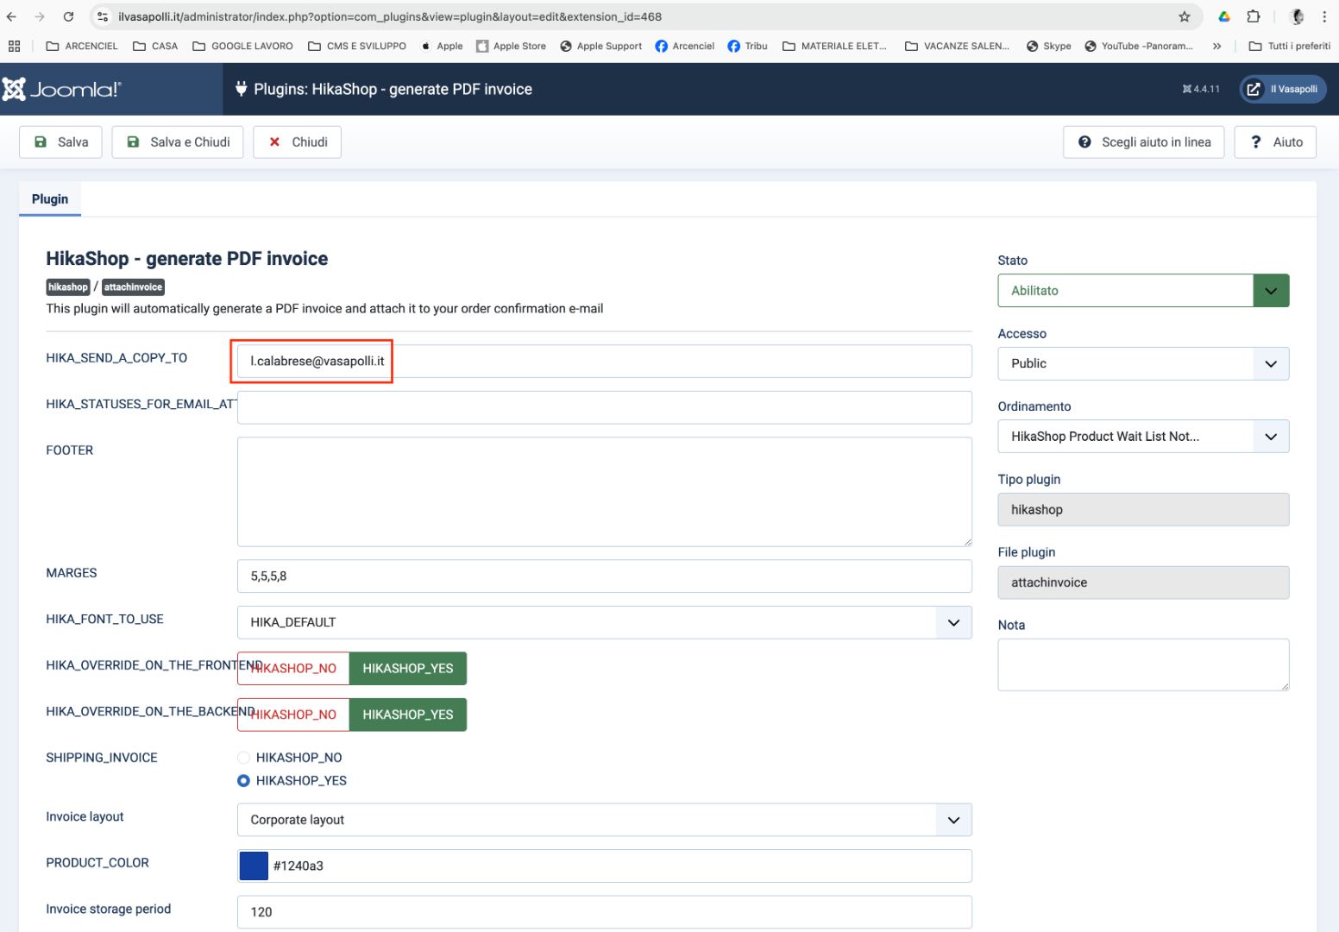Set override on the frontend to HIKASHOP_NO
This screenshot has width=1339, height=932.
(x=293, y=669)
